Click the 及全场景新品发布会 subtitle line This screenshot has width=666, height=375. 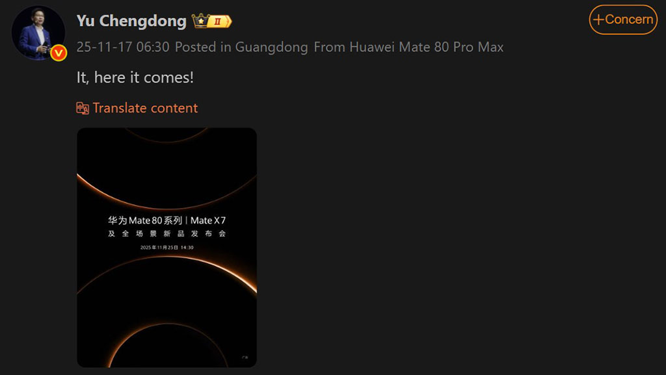pos(167,234)
